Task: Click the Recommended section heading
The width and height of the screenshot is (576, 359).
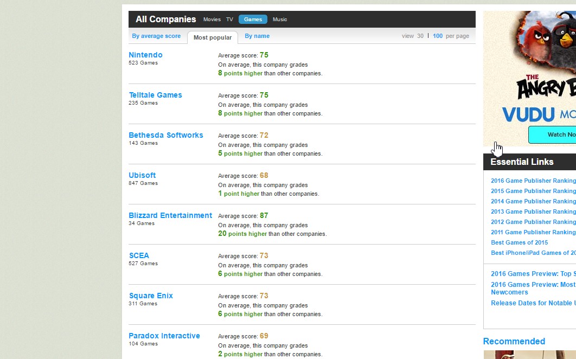Action: (x=514, y=341)
